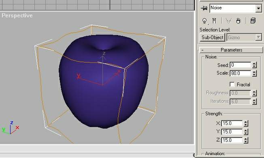Decrease Scale with spinner down arrow
Viewport: 264px width, 158px height.
click(254, 75)
